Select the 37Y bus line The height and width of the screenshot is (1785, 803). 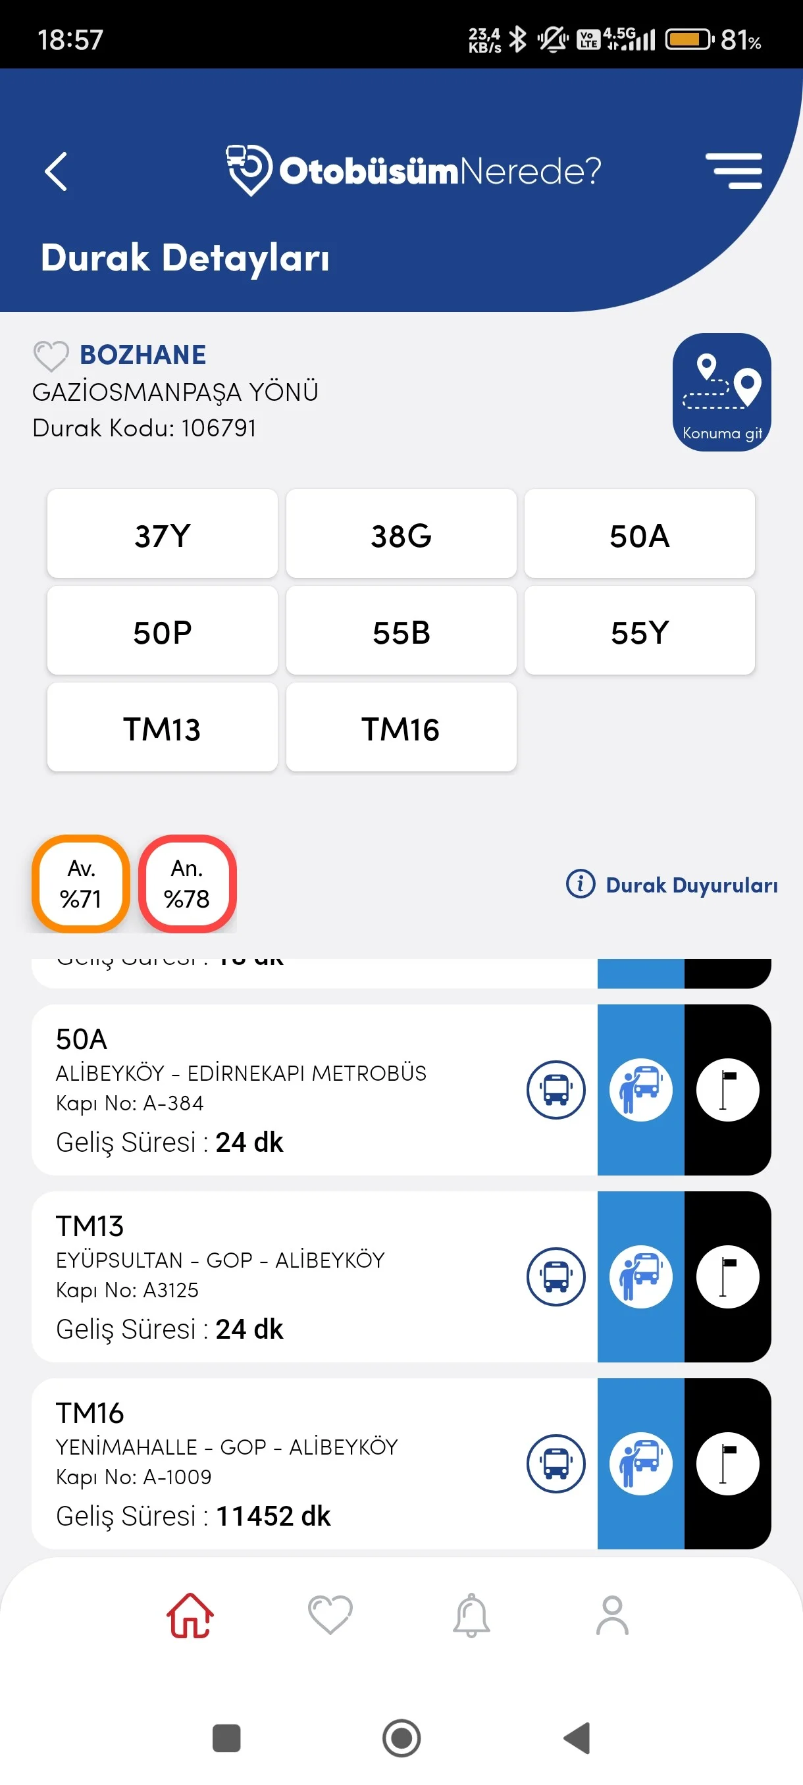pos(162,534)
